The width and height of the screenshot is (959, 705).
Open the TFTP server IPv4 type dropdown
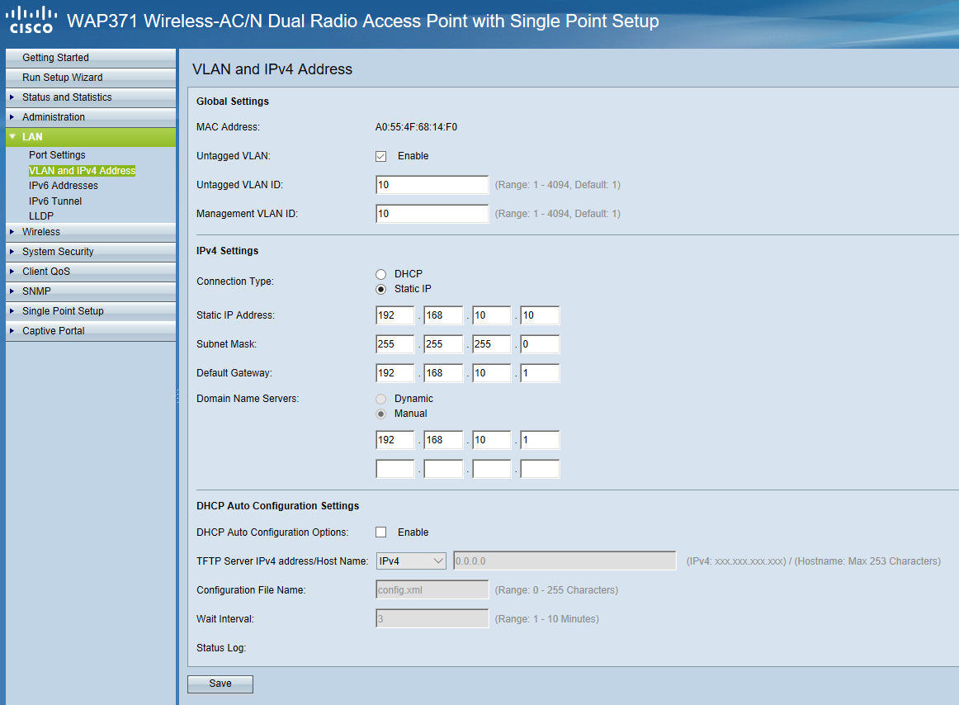pyautogui.click(x=411, y=561)
